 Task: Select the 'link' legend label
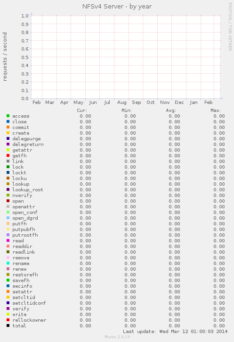point(18,162)
